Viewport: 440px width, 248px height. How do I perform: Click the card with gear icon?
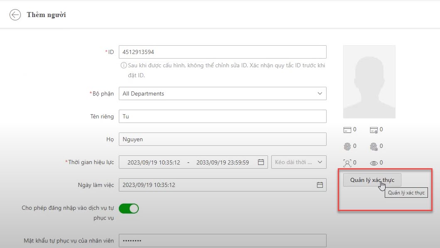(x=374, y=130)
